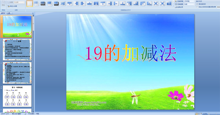Apply the Cut transition

(50, 4)
